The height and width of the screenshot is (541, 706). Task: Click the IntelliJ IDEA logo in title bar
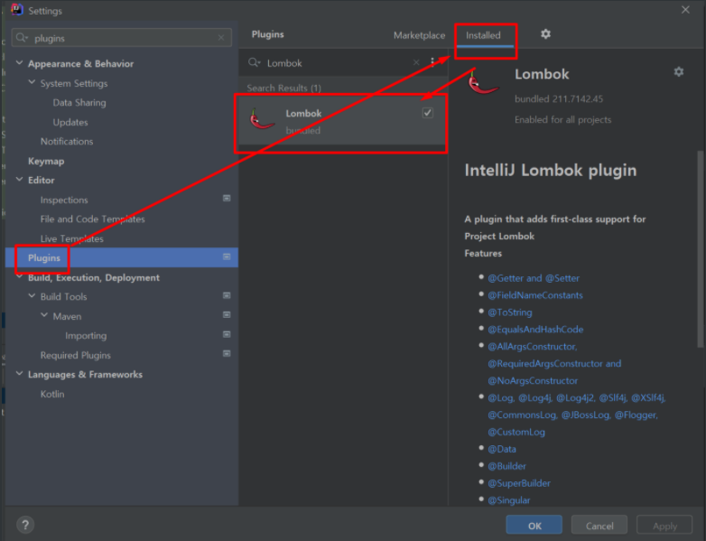16,9
